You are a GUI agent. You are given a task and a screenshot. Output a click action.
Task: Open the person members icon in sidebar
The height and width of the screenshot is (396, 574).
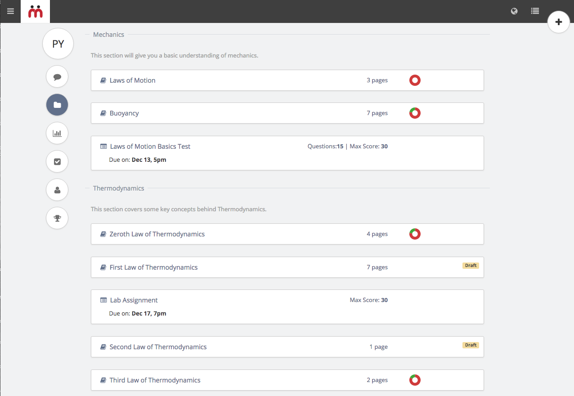point(57,190)
